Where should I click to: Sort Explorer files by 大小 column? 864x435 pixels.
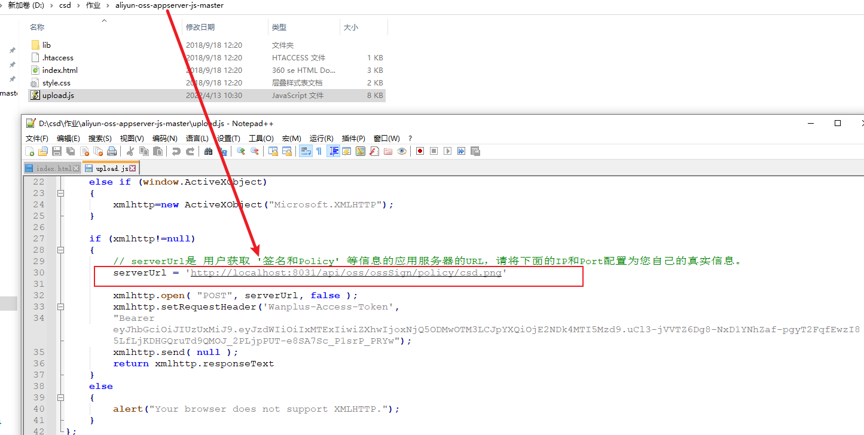pyautogui.click(x=351, y=27)
